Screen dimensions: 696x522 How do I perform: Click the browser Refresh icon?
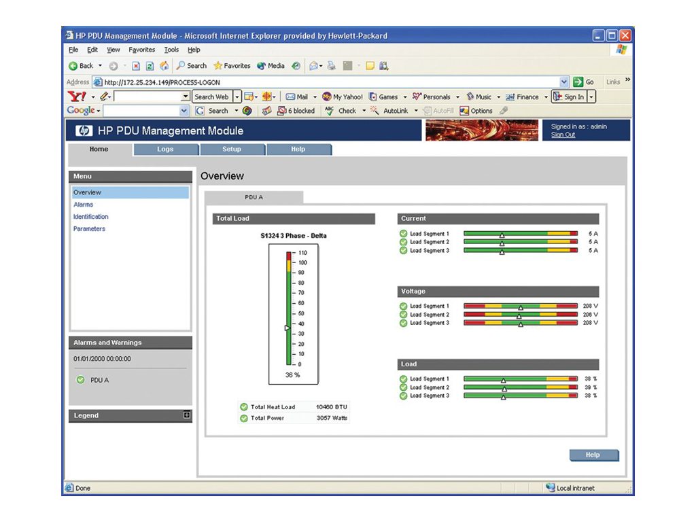[x=150, y=66]
